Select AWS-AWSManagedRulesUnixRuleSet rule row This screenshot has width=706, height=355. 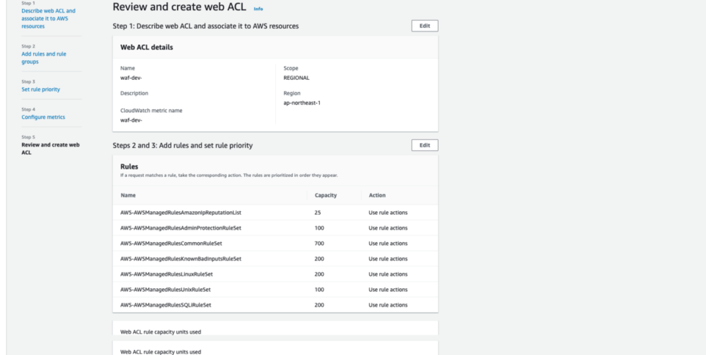(275, 290)
